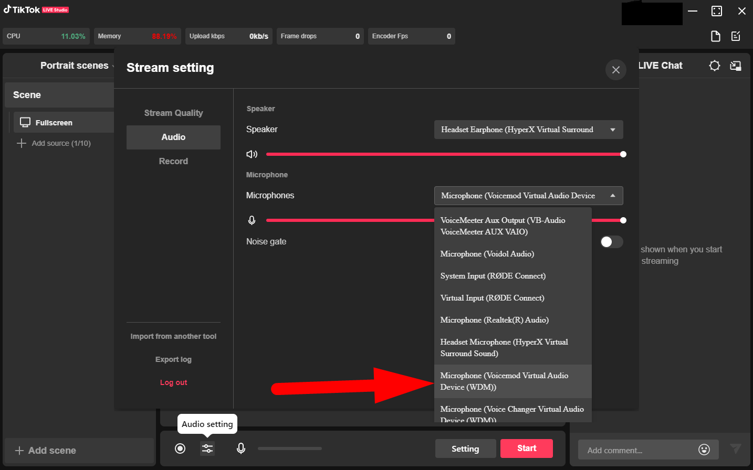This screenshot has height=470, width=753.
Task: Open LIVE Chat settings via the gear icon
Action: (714, 66)
